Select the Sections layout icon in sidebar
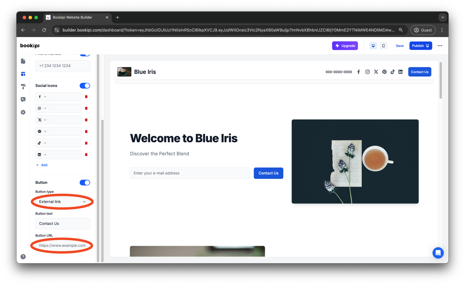The width and height of the screenshot is (465, 285). [x=23, y=74]
